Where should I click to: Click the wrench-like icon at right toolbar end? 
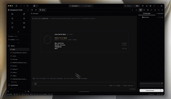coord(162,10)
